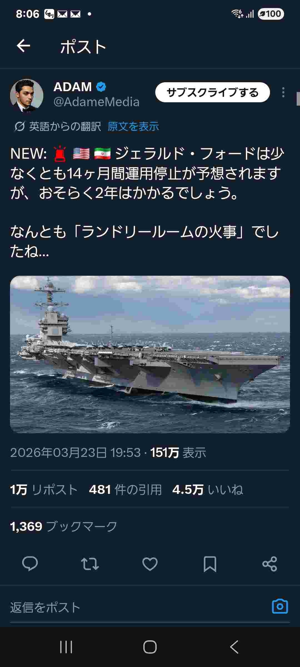The width and height of the screenshot is (300, 667).
Task: Tap the share icon
Action: click(x=270, y=564)
